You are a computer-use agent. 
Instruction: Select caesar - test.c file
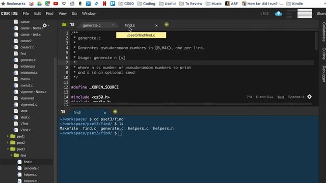31,35
